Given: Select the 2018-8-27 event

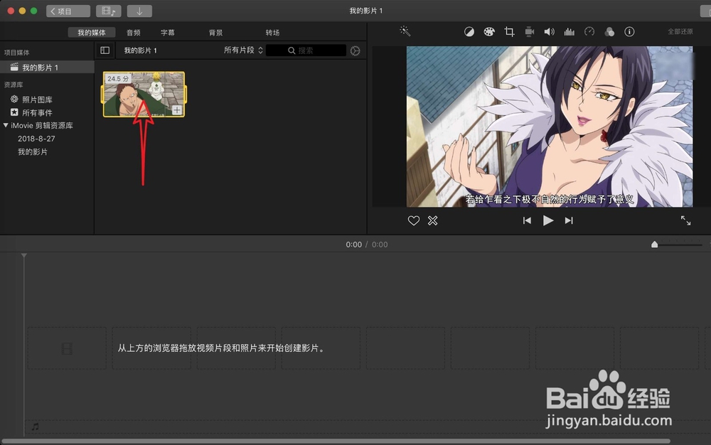Looking at the screenshot, I should (x=36, y=139).
